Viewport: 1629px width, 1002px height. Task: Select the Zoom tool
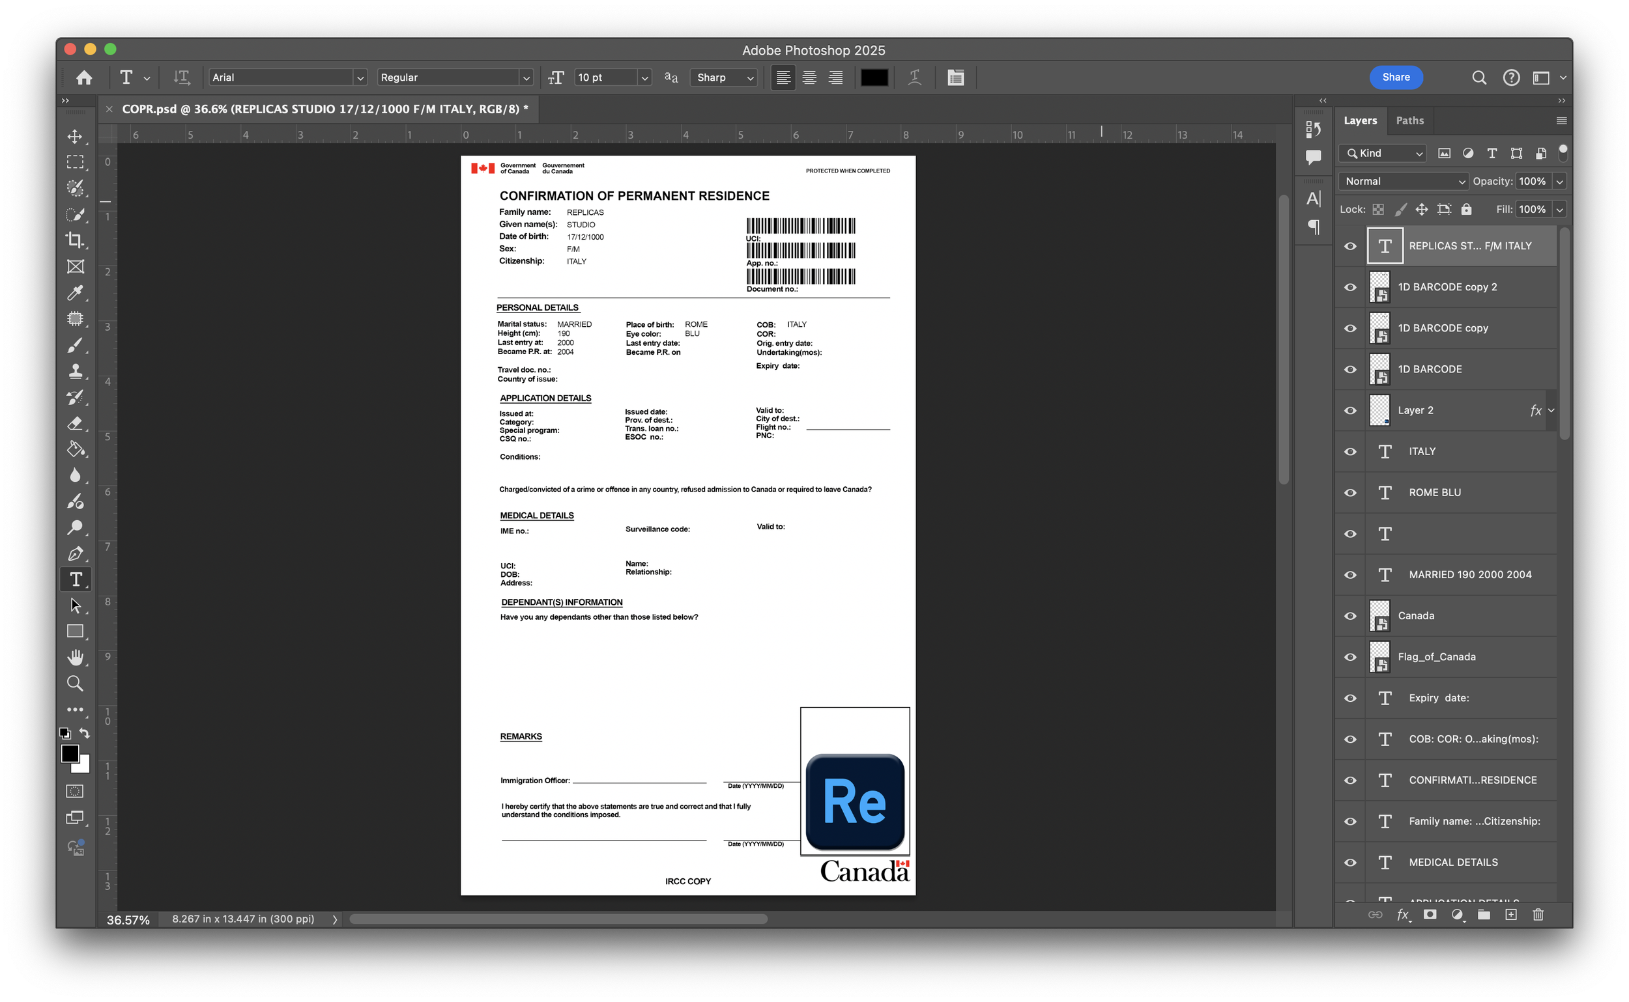coord(75,683)
